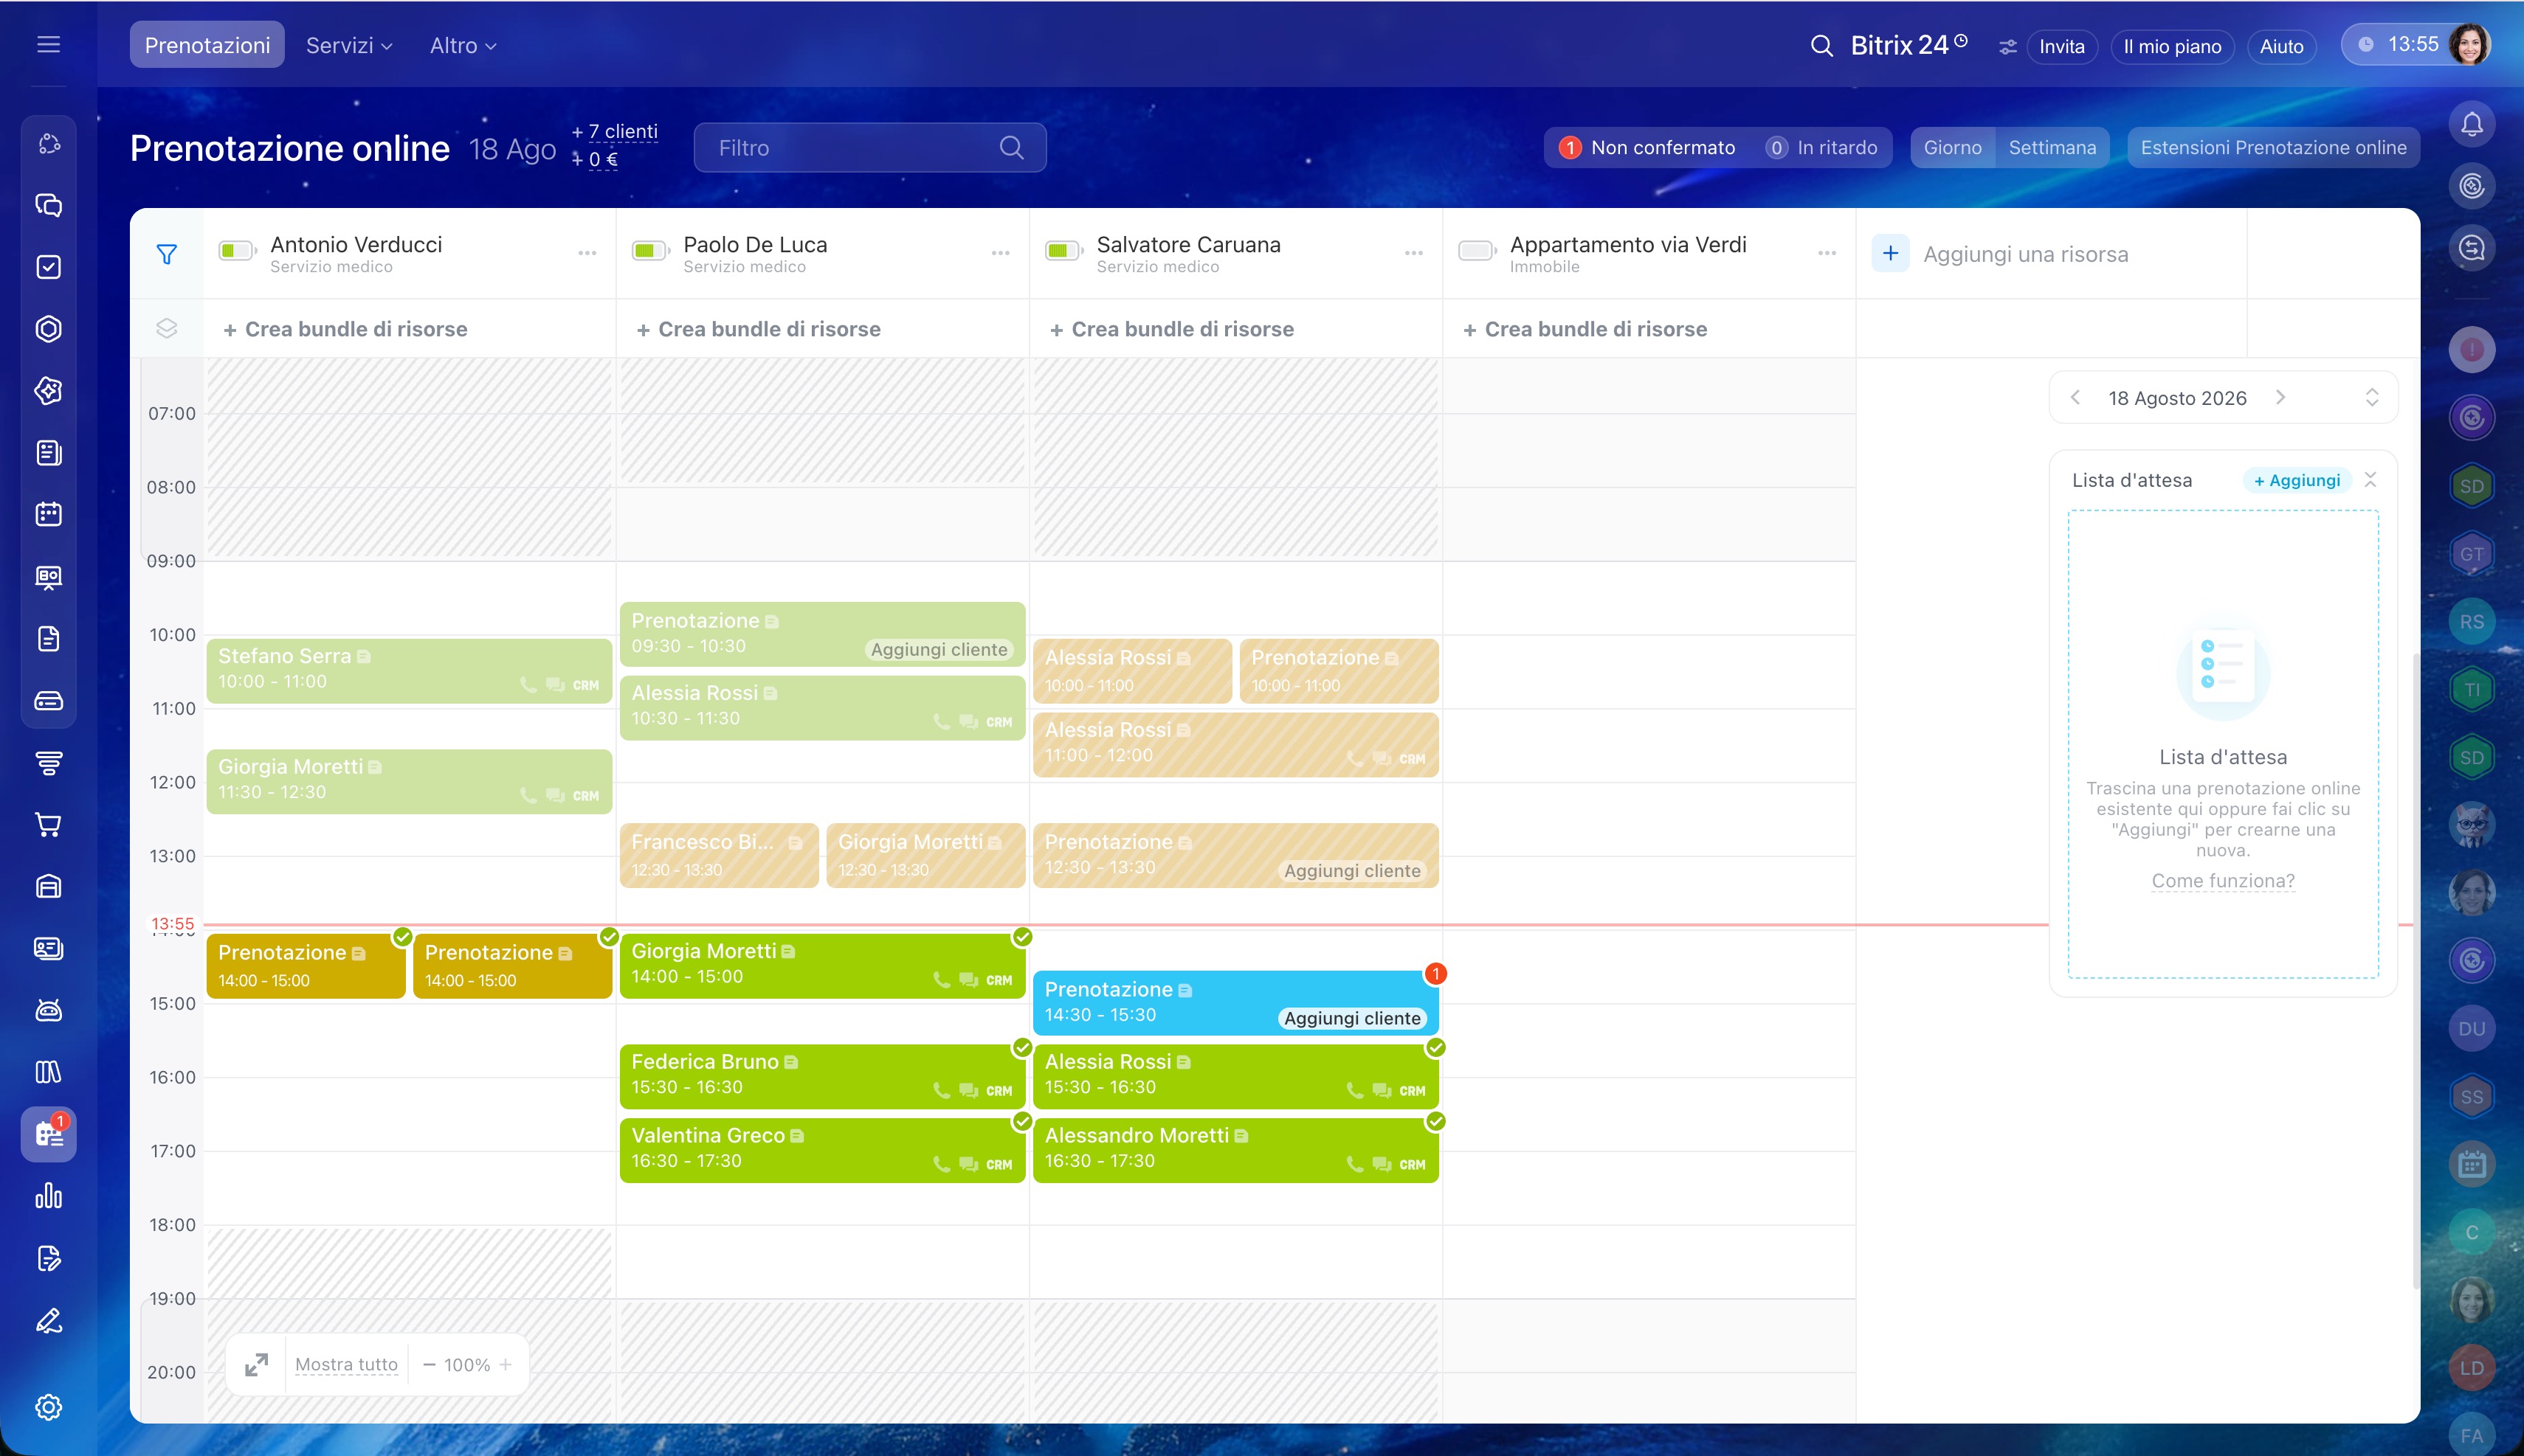2524x1456 pixels.
Task: Create resource bundle under Antonio Verducci
Action: coord(345,329)
